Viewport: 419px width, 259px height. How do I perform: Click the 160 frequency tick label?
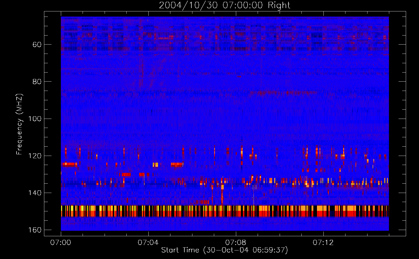tap(35, 230)
